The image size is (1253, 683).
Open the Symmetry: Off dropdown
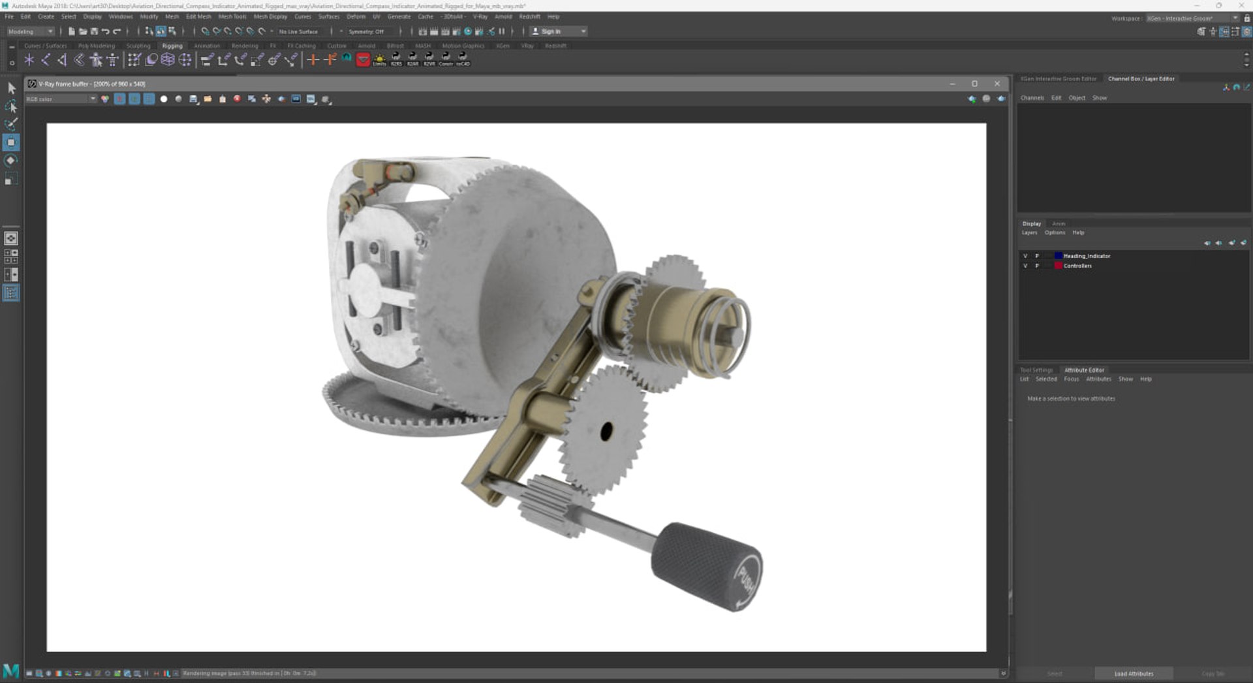coord(366,31)
